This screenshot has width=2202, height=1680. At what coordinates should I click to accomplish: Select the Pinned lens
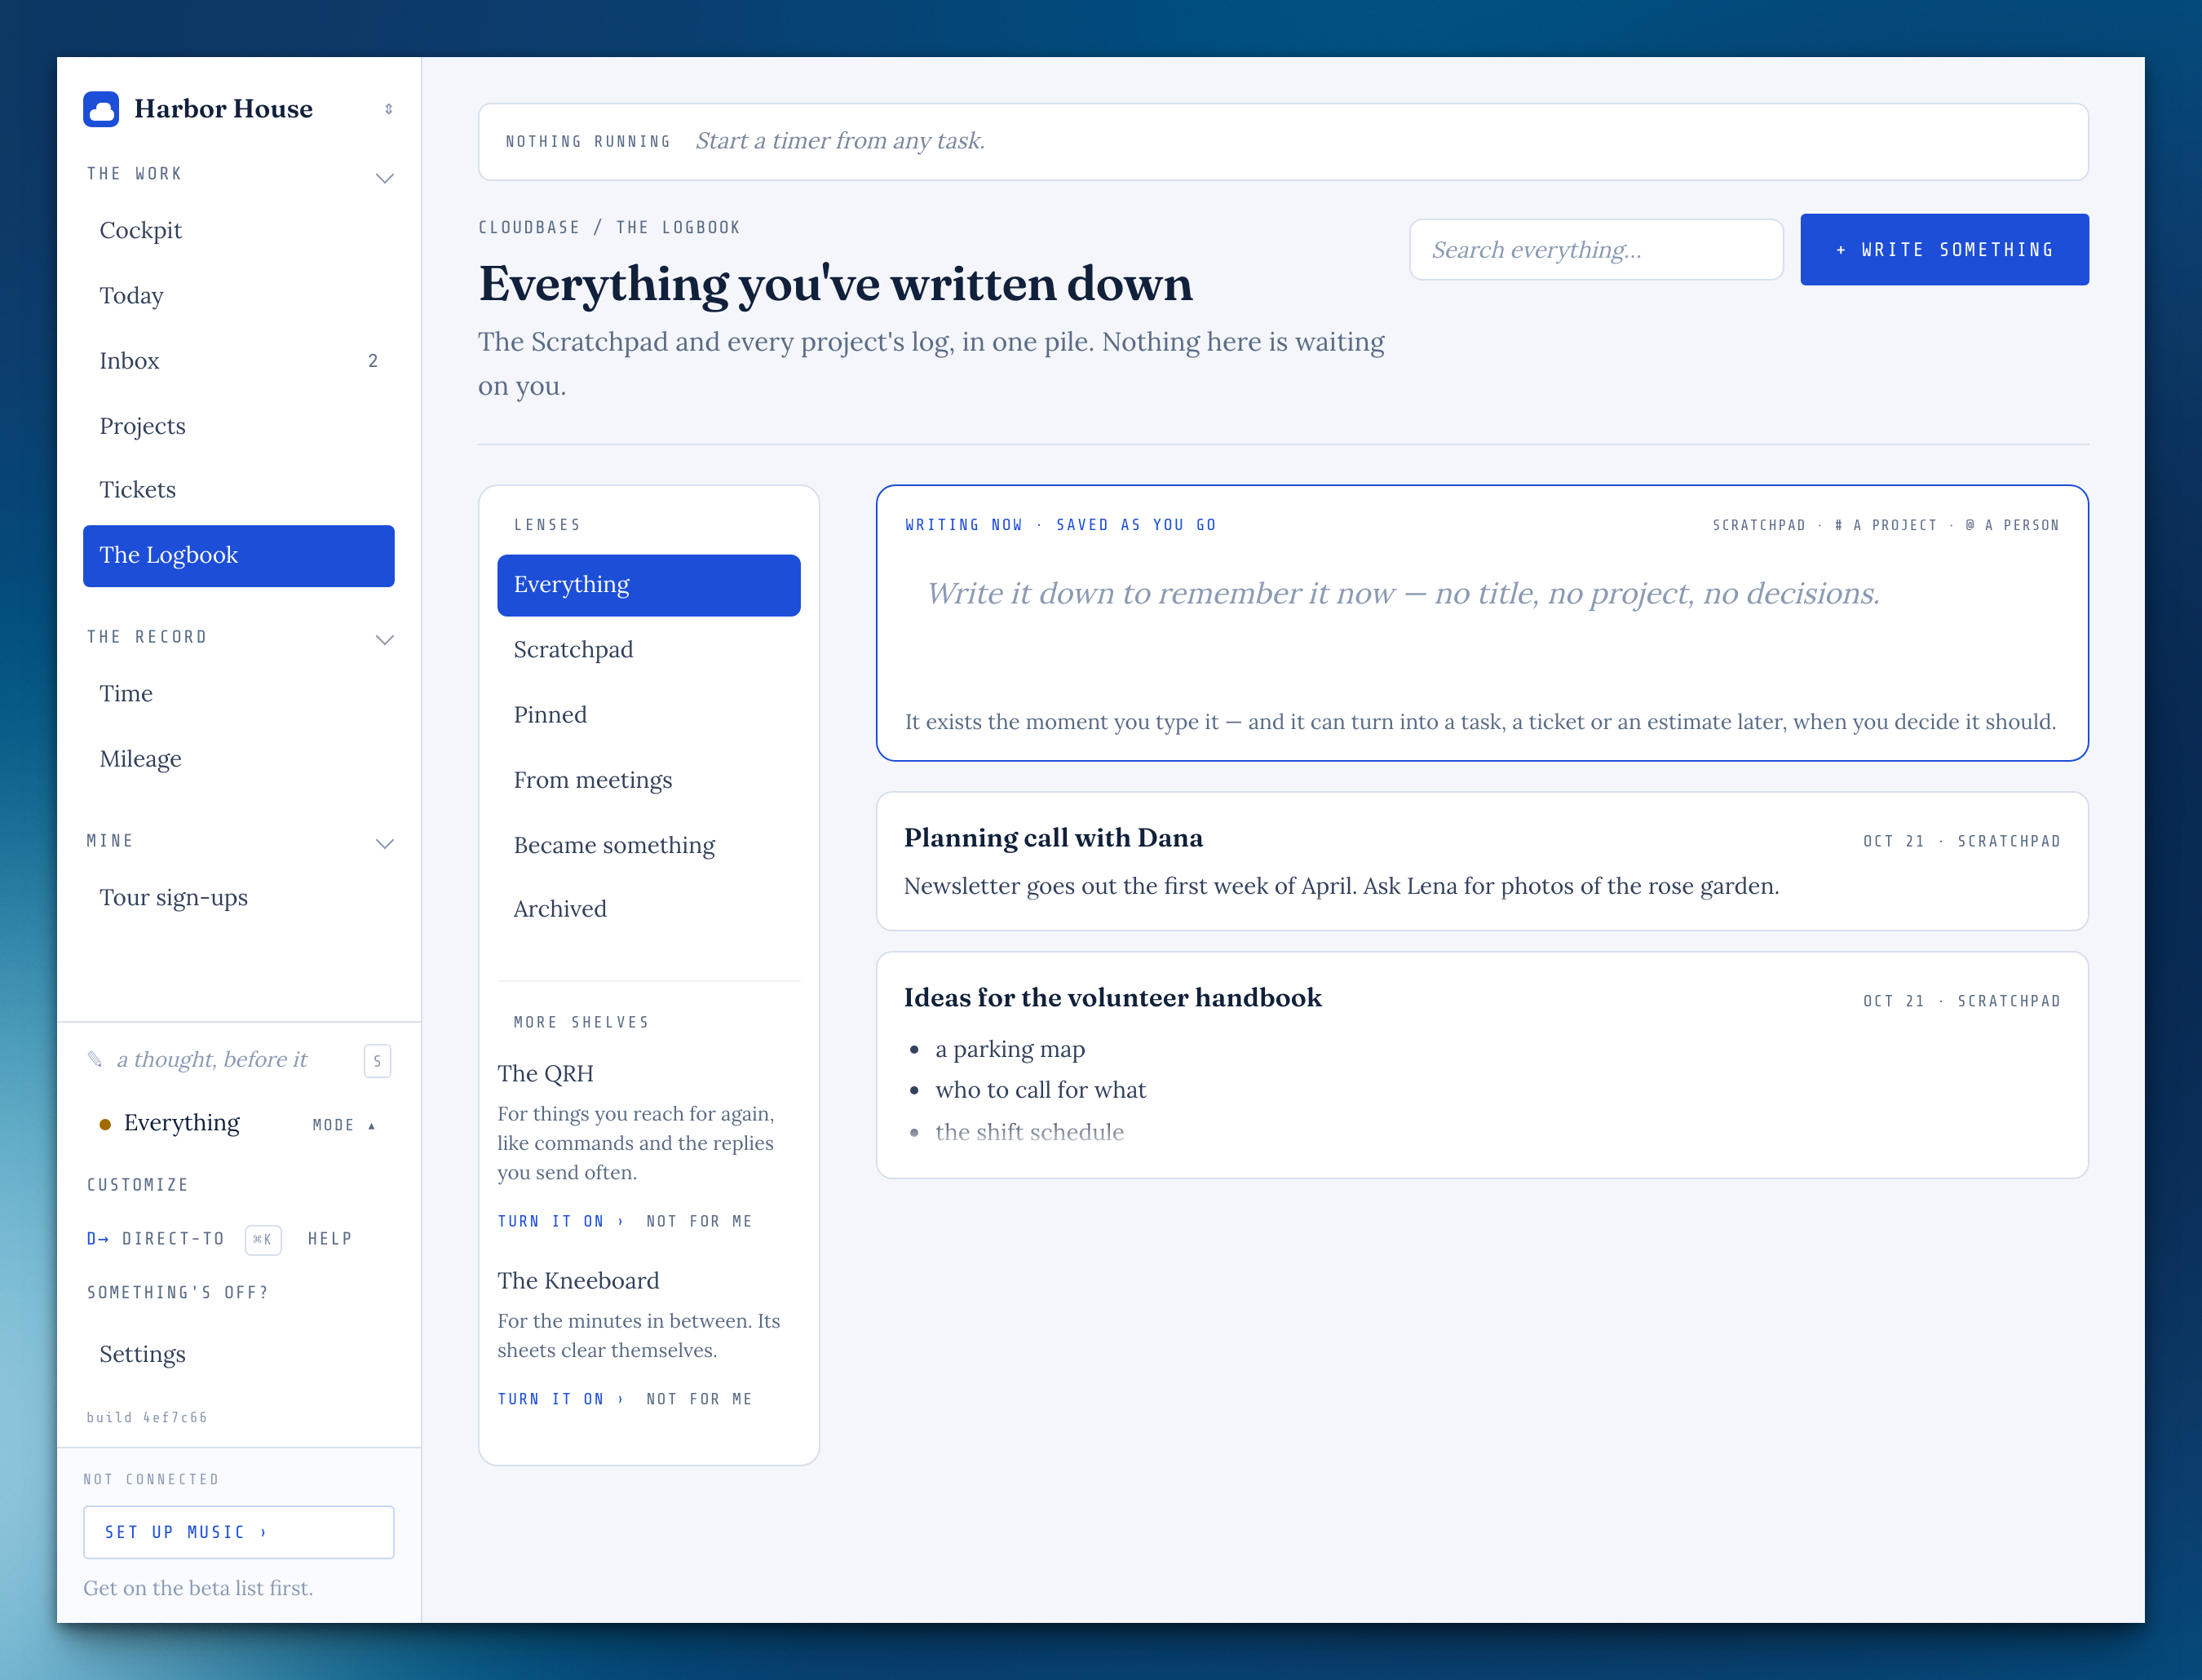click(x=649, y=714)
